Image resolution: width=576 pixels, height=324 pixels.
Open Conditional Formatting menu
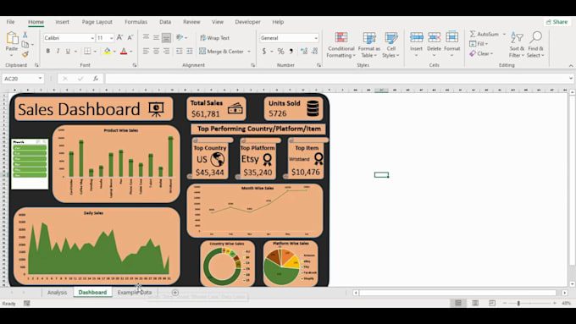341,45
